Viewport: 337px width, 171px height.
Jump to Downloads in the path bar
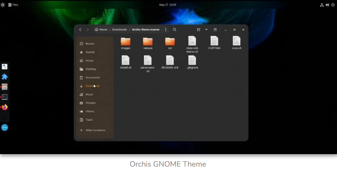(119, 30)
